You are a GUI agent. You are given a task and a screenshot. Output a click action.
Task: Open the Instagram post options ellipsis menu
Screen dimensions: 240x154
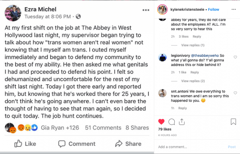click(x=234, y=10)
